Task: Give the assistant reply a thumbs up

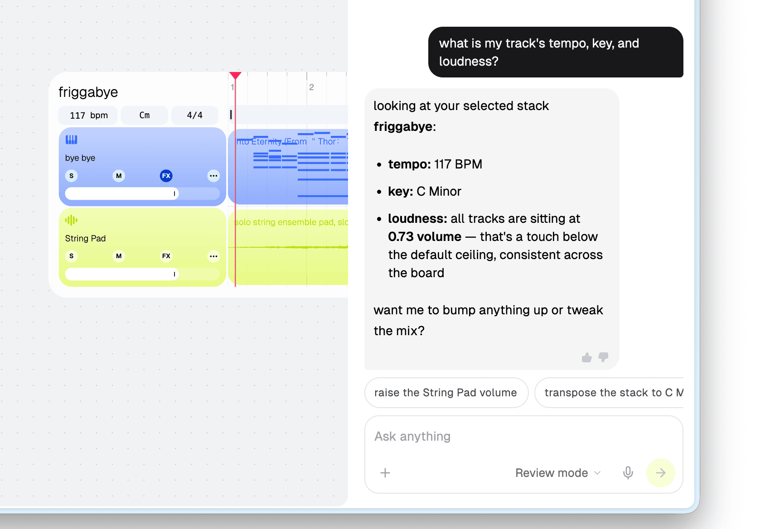Action: [x=587, y=358]
